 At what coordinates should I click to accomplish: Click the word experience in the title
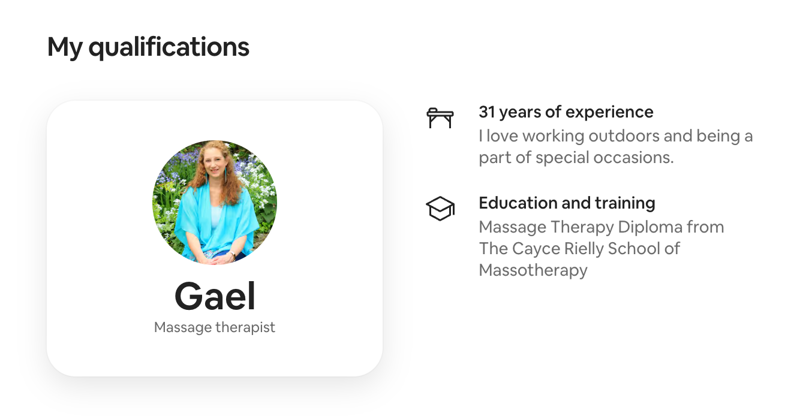tap(609, 112)
